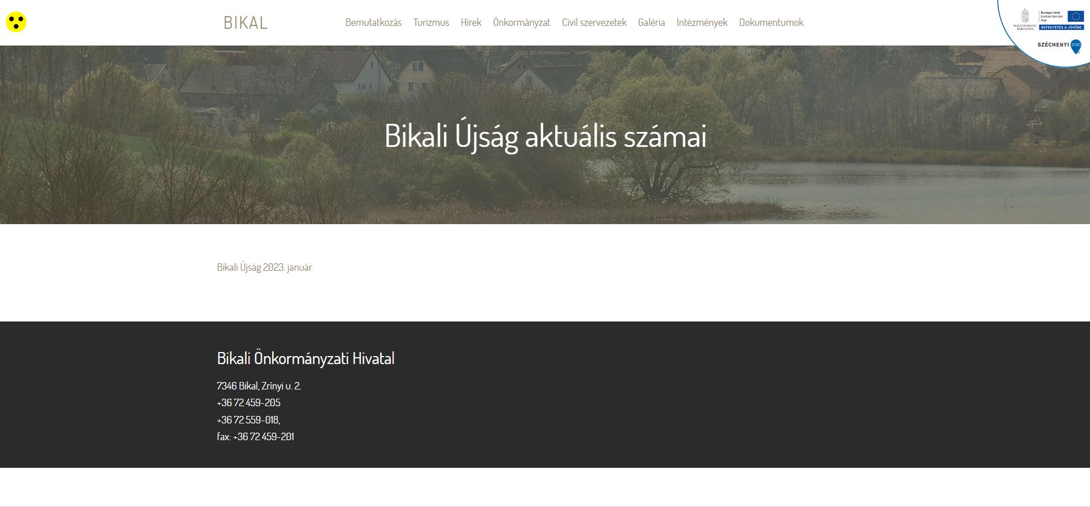Viewport: 1090px width, 507px height.
Task: Click the phone number +36 72 459-205
Action: 248,403
